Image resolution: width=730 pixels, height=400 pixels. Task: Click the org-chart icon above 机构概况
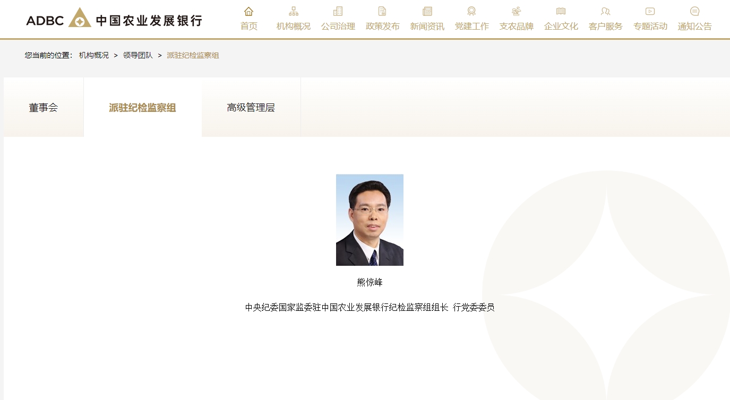[x=294, y=11]
